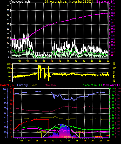Click the SunRise marker label

click(x=42, y=132)
